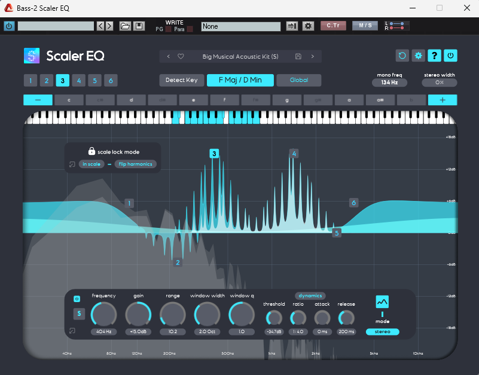Toggle the f note button
Viewport: 479px width, 375px height.
tap(224, 100)
